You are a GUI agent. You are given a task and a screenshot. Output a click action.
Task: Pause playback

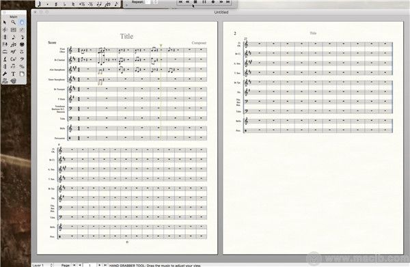[204, 2]
